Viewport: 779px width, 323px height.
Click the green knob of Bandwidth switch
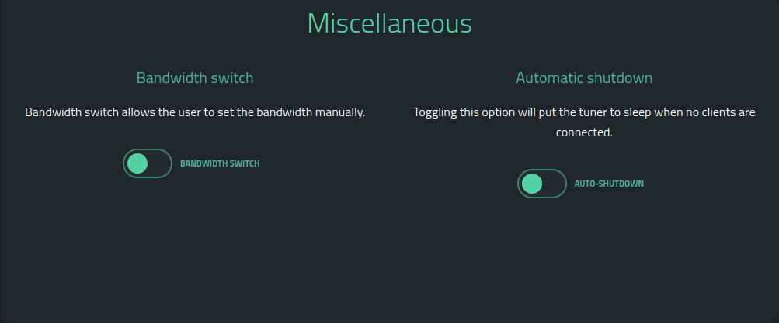click(x=137, y=163)
